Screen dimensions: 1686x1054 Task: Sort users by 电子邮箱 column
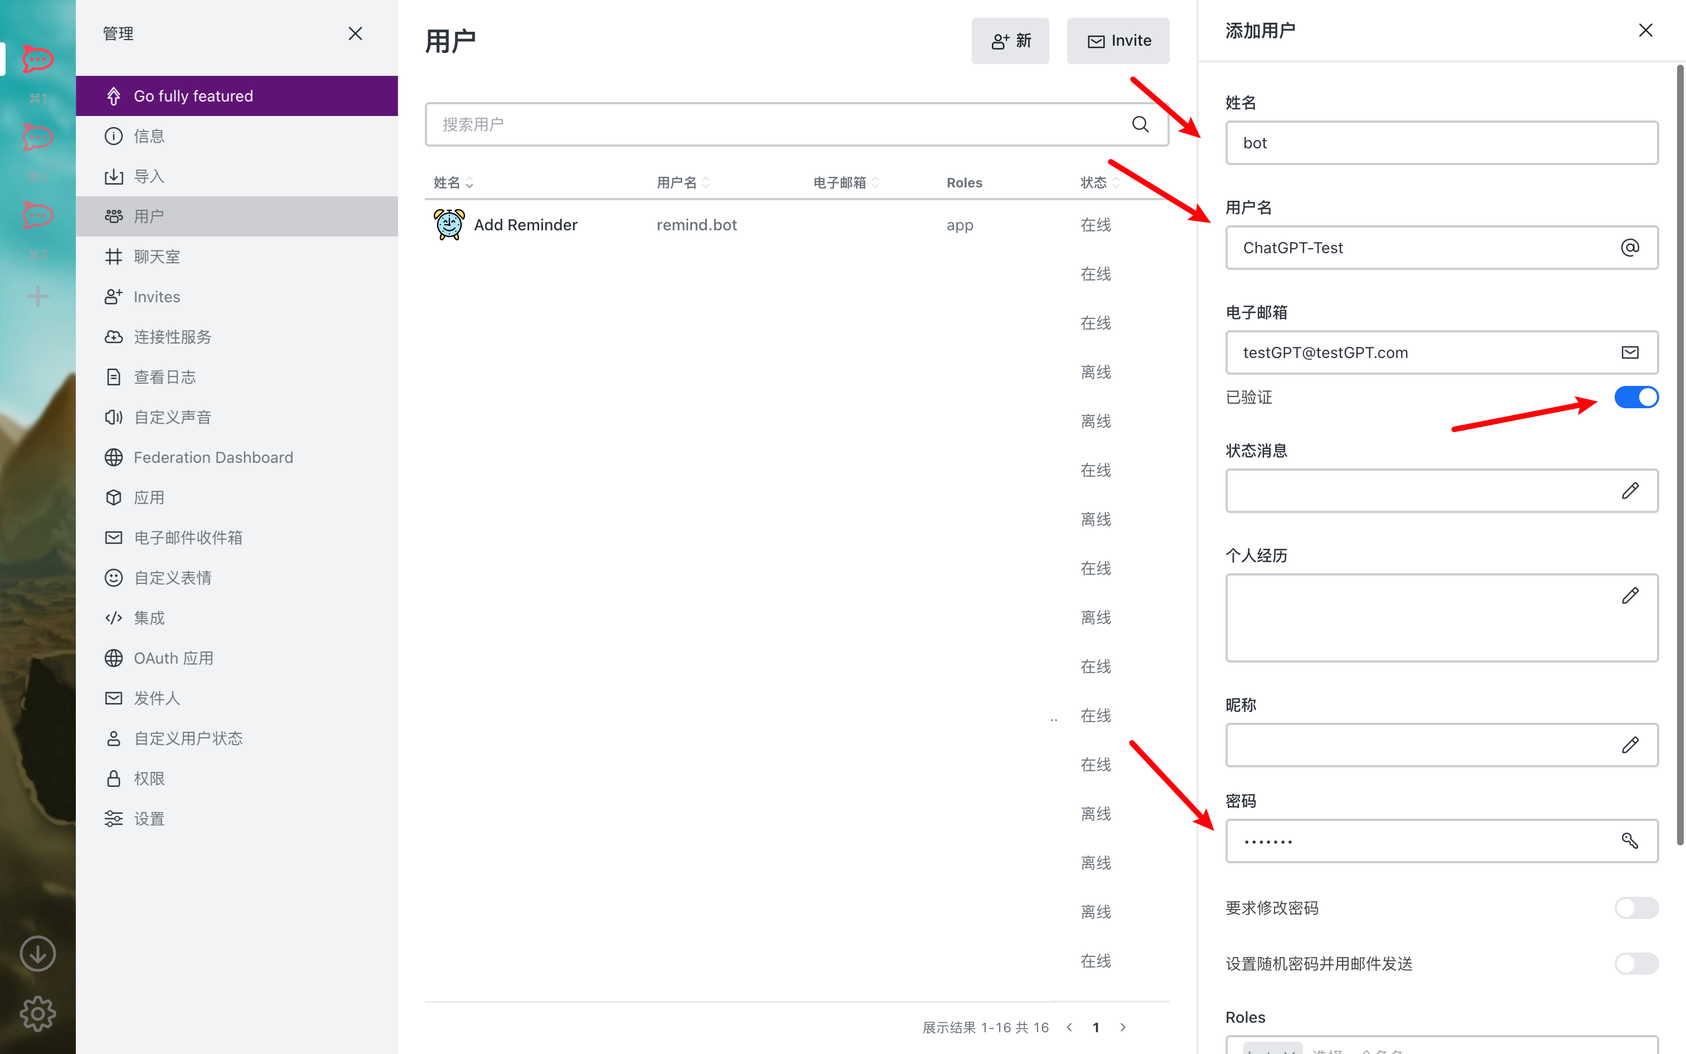(x=846, y=183)
